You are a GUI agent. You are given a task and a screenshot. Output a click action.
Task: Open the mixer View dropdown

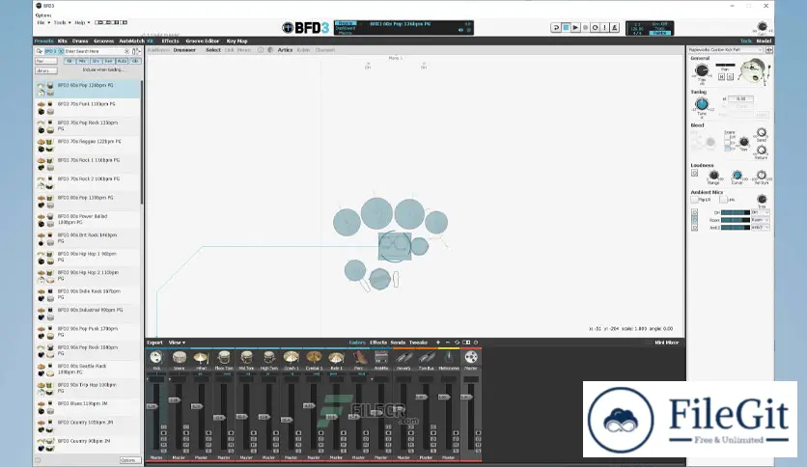pos(177,343)
